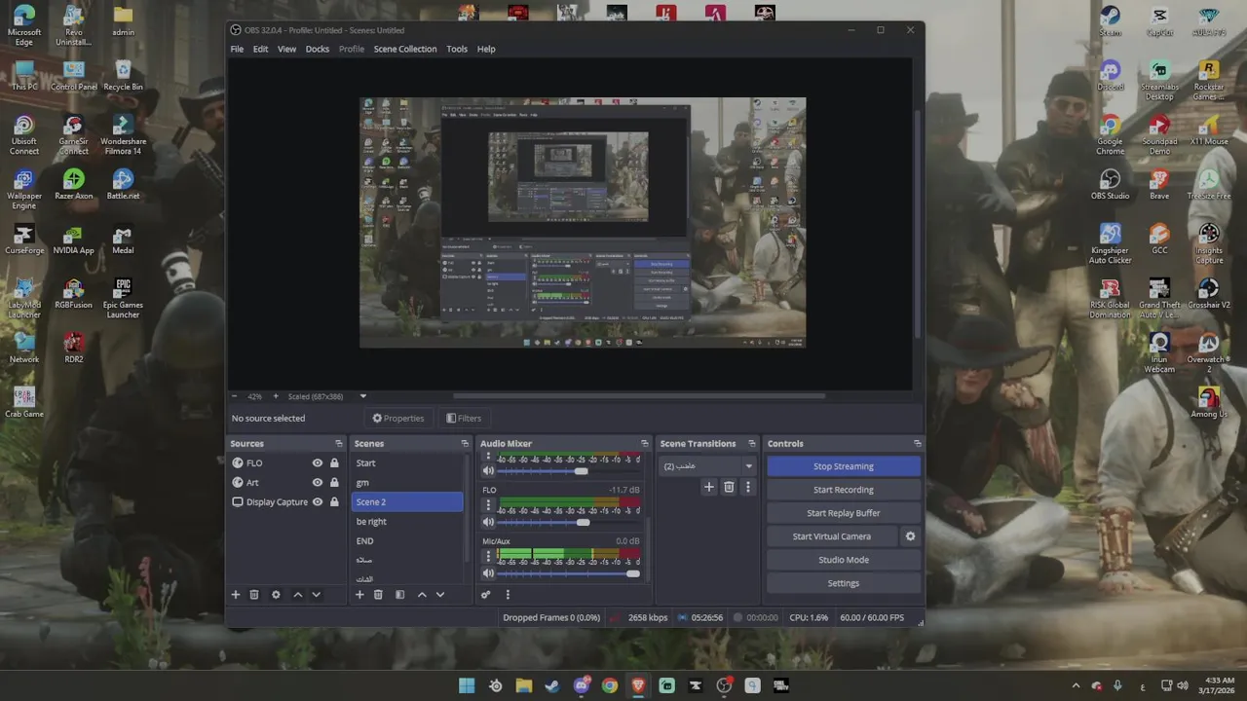Toggle the lock on the Art source

point(334,483)
